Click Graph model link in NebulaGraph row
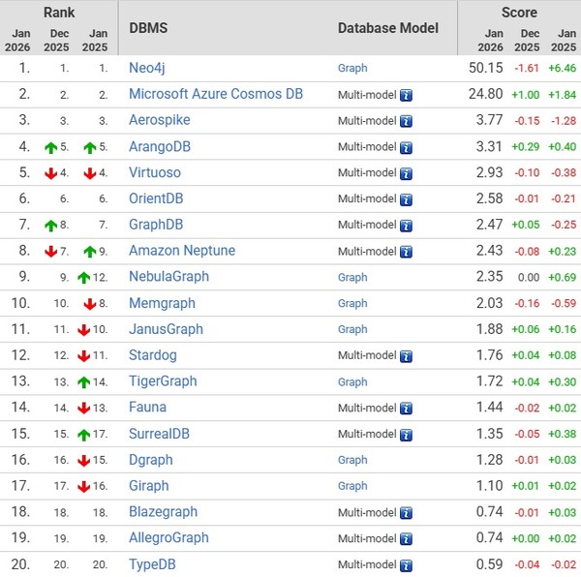 tap(352, 278)
